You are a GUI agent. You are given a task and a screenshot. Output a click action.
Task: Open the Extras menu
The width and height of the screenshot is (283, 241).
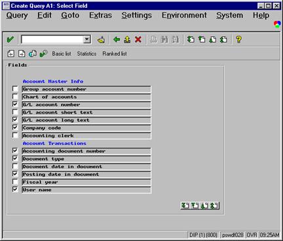(x=100, y=15)
